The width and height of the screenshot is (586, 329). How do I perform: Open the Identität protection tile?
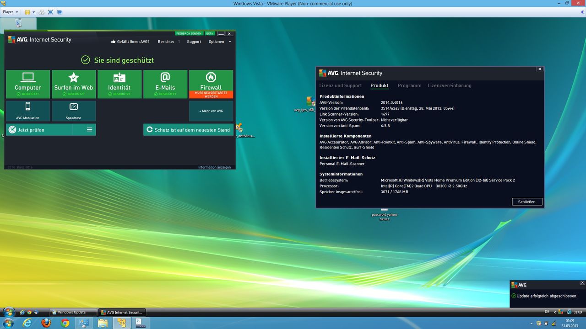pos(119,84)
